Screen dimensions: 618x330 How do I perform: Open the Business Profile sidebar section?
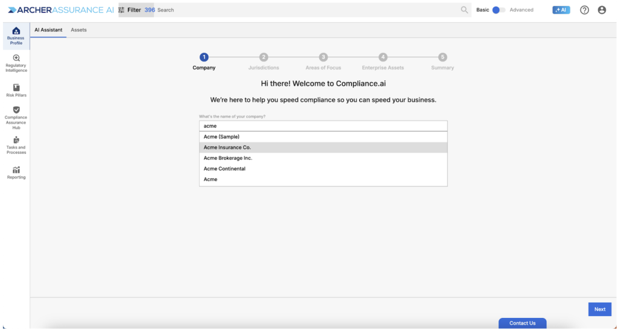click(x=16, y=36)
